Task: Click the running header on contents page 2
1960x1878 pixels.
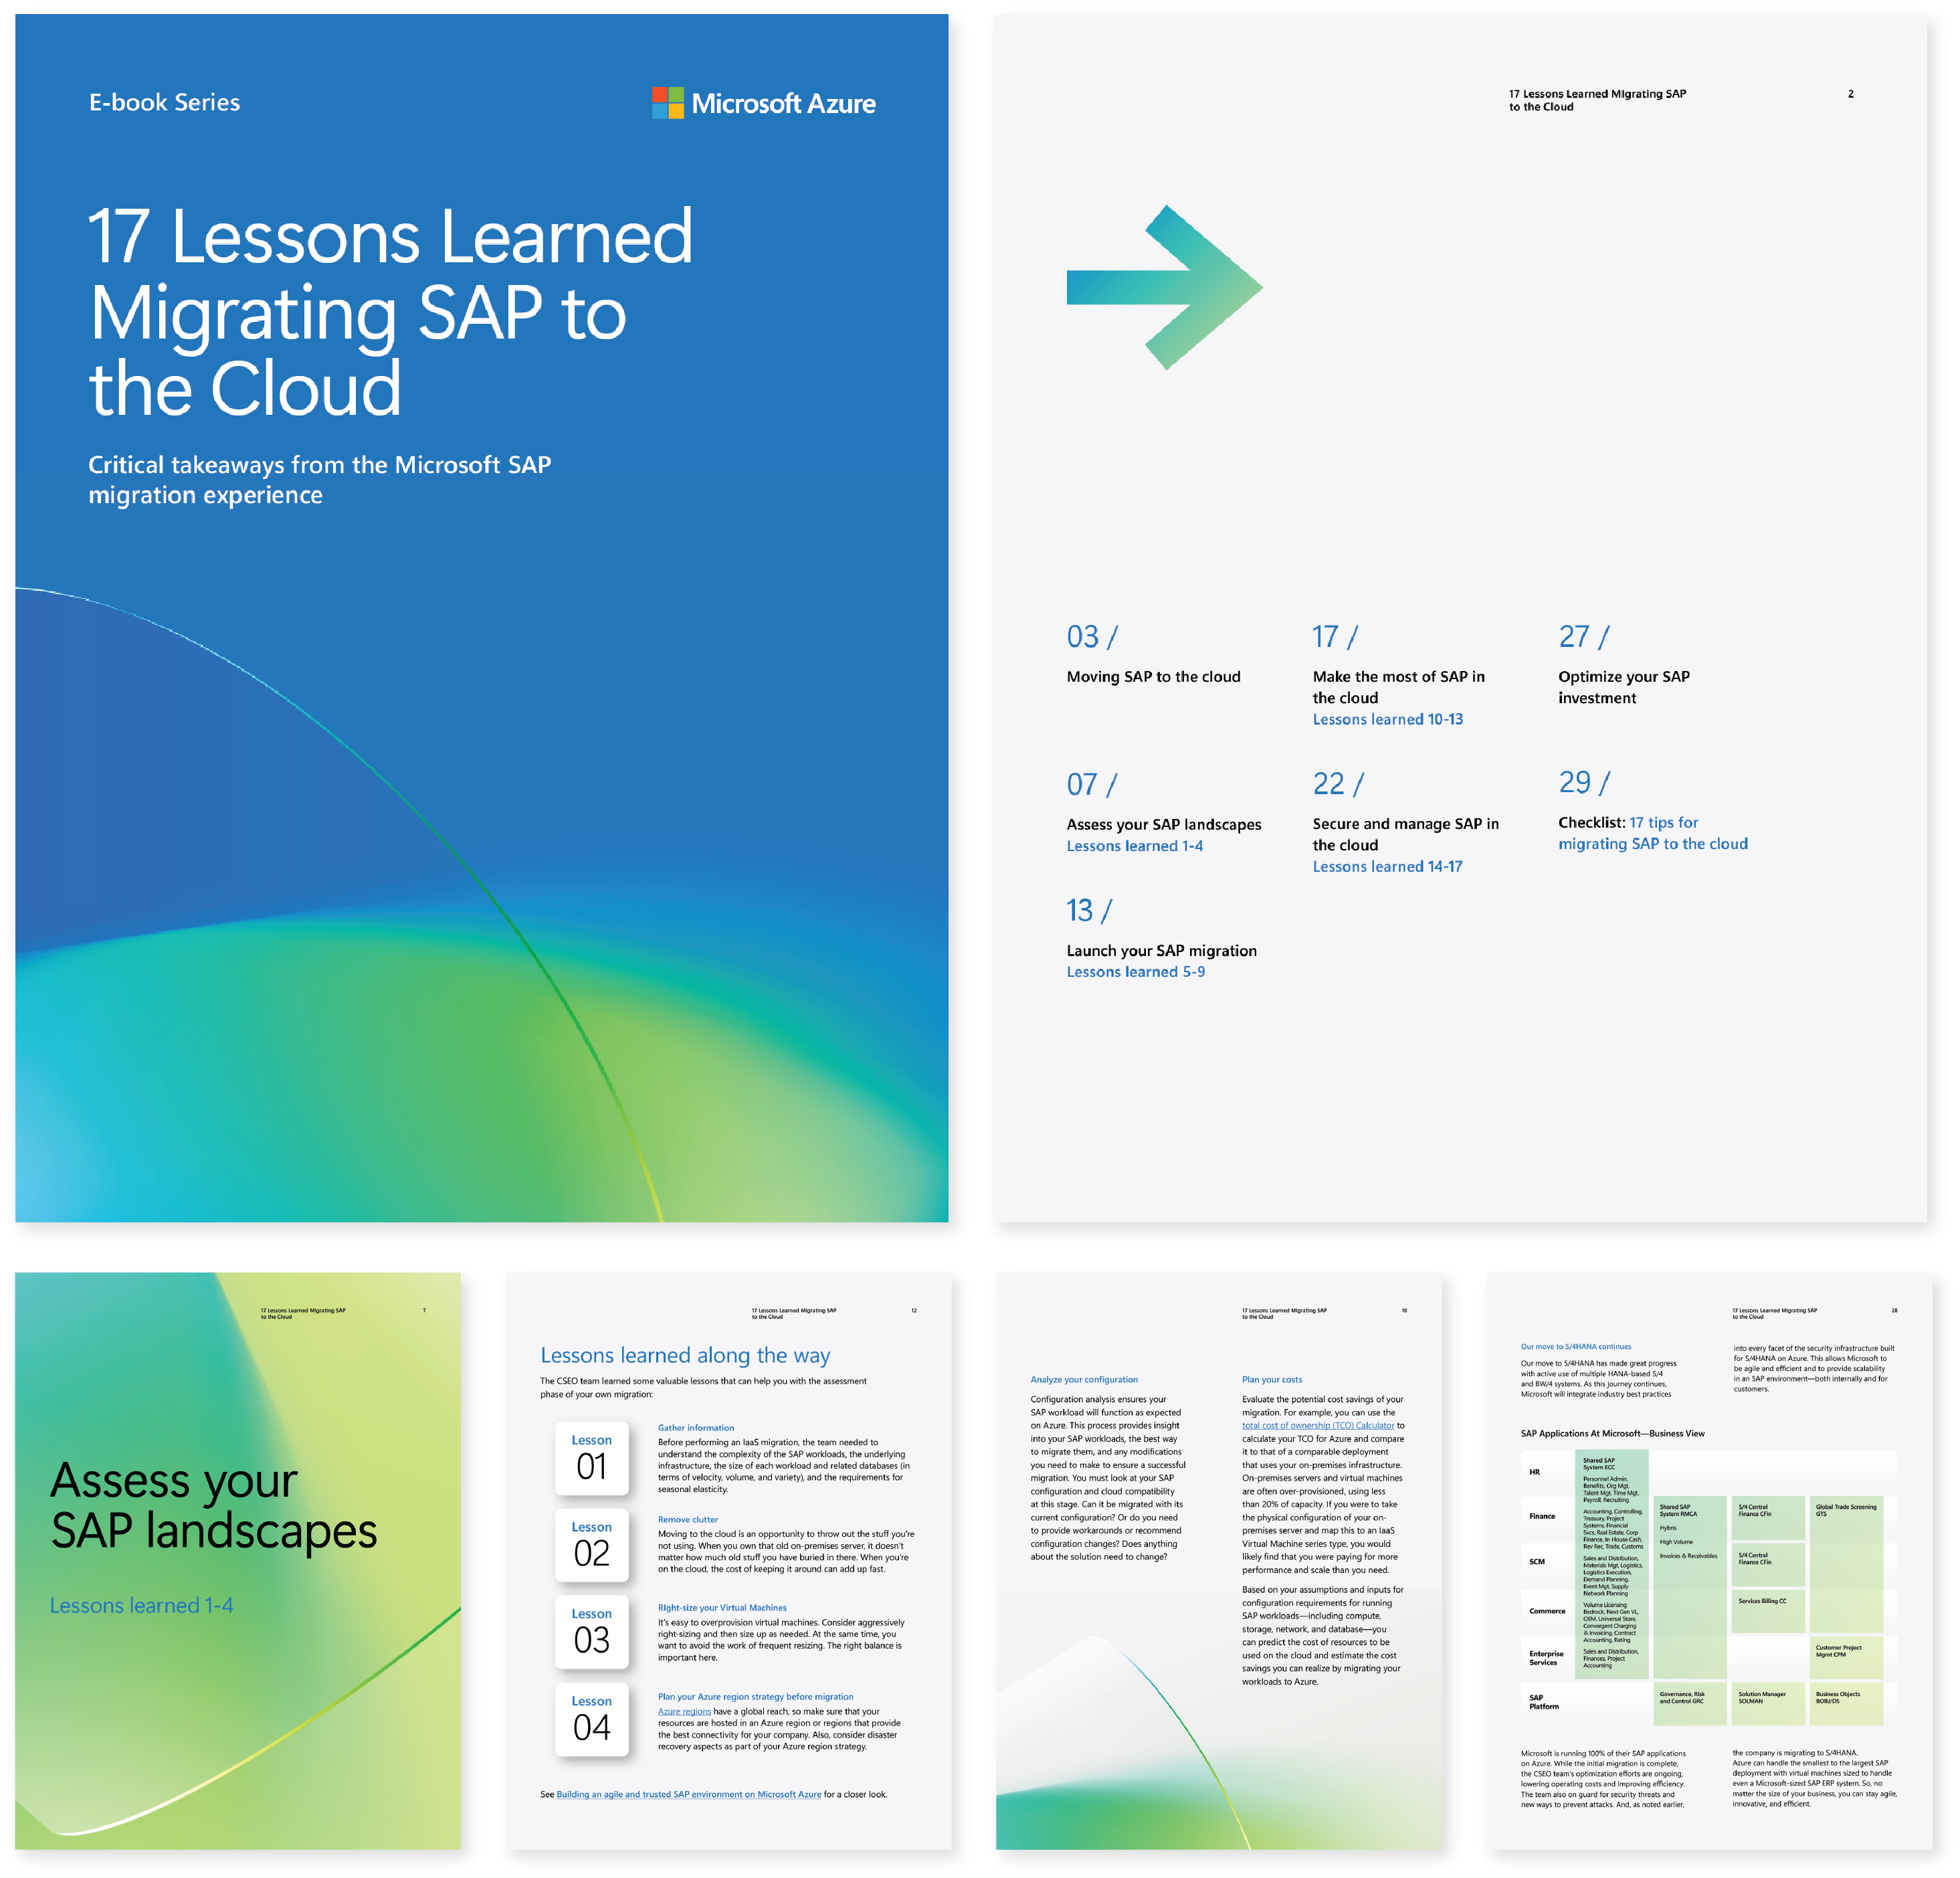Action: point(1597,100)
